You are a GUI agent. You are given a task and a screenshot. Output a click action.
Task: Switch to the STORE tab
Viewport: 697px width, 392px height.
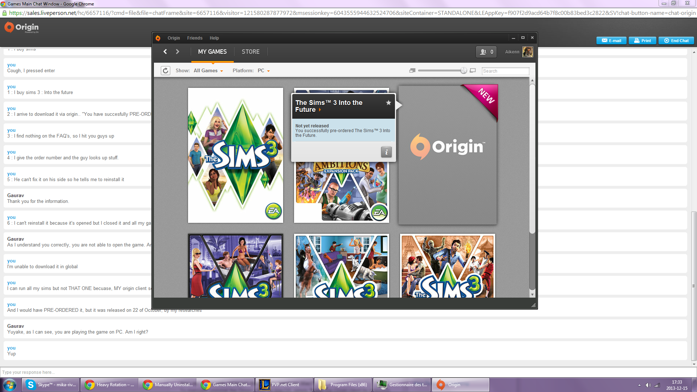click(x=250, y=52)
